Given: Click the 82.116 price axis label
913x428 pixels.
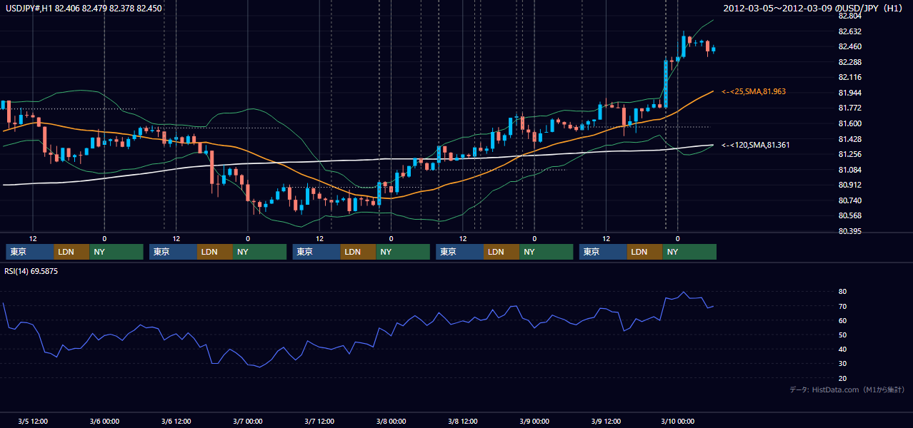Looking at the screenshot, I should click(x=849, y=77).
